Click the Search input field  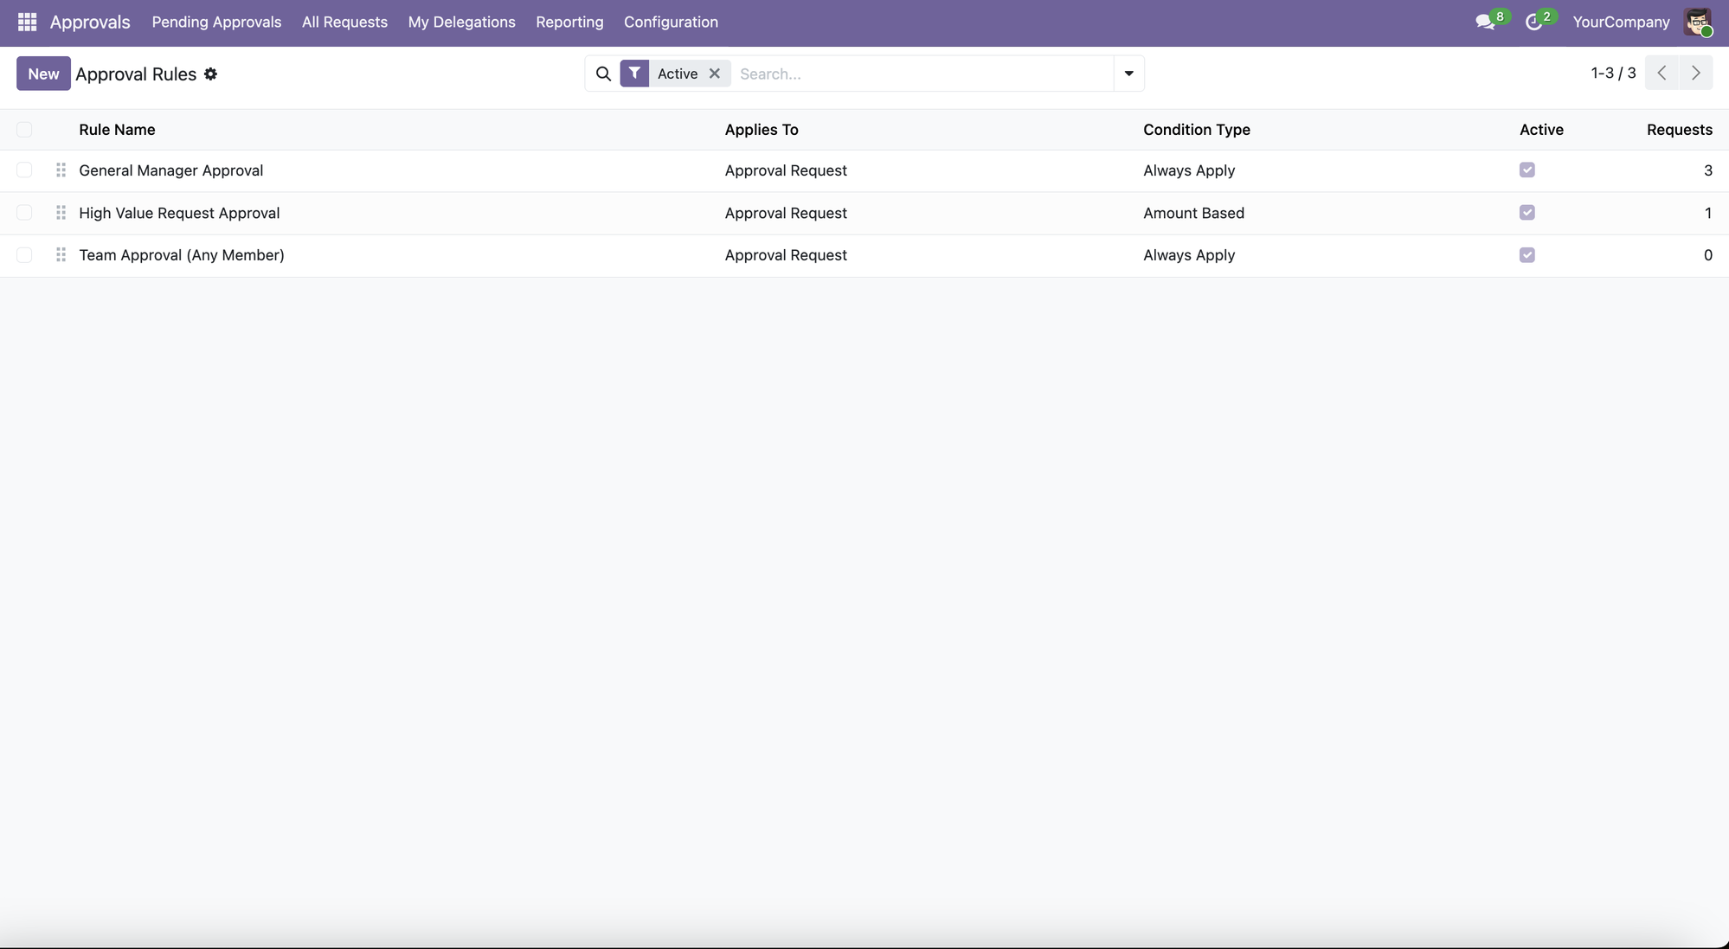tap(922, 74)
